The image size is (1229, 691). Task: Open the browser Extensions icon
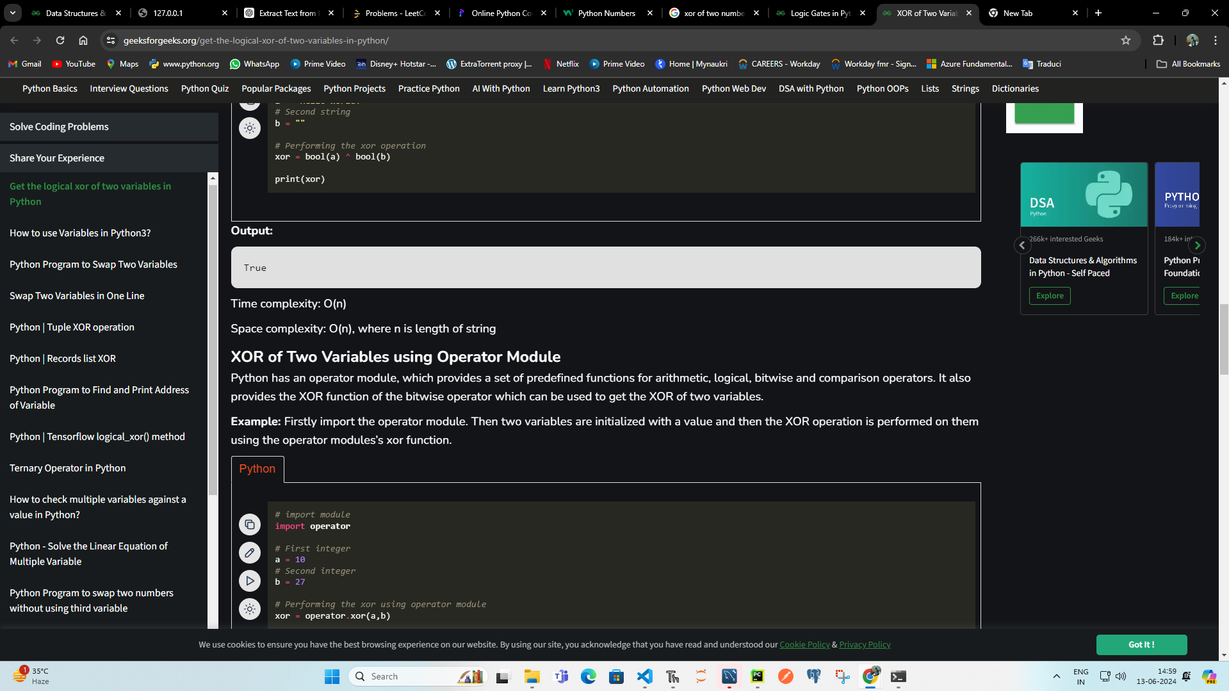tap(1158, 40)
